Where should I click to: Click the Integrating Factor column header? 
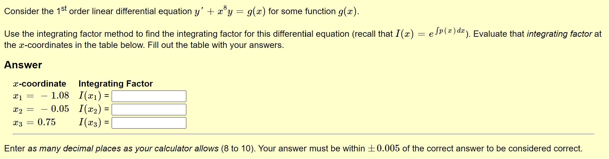[115, 84]
